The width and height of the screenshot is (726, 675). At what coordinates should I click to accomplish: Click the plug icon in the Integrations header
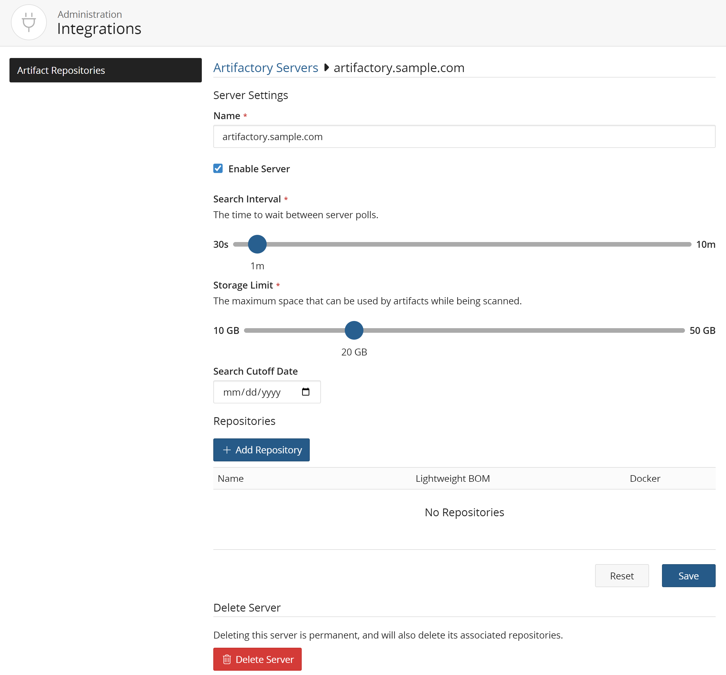point(29,22)
